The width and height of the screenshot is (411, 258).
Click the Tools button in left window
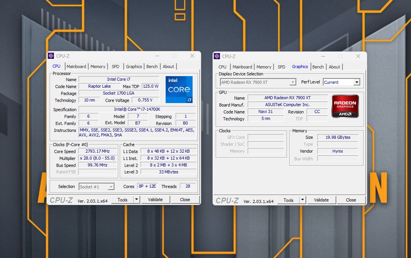[122, 200]
